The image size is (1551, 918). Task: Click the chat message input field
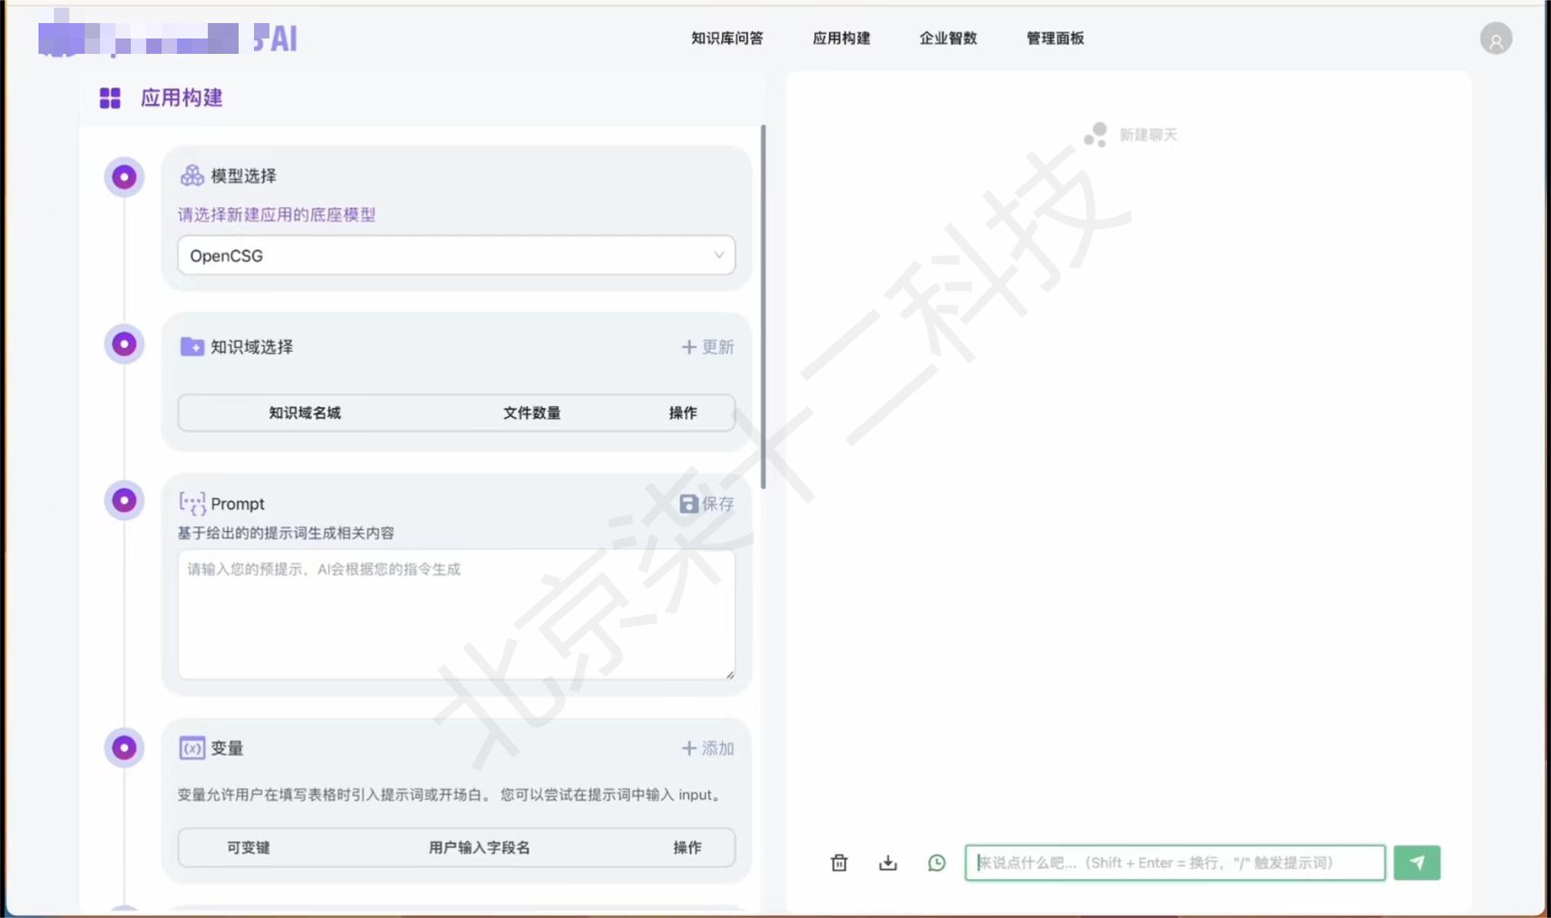1175,863
